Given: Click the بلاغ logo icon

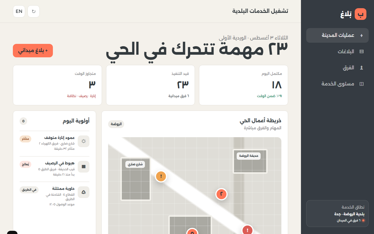Looking at the screenshot, I should point(360,14).
